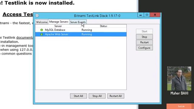Close the Bitnami TestLink Stack window

pyautogui.click(x=155, y=15)
